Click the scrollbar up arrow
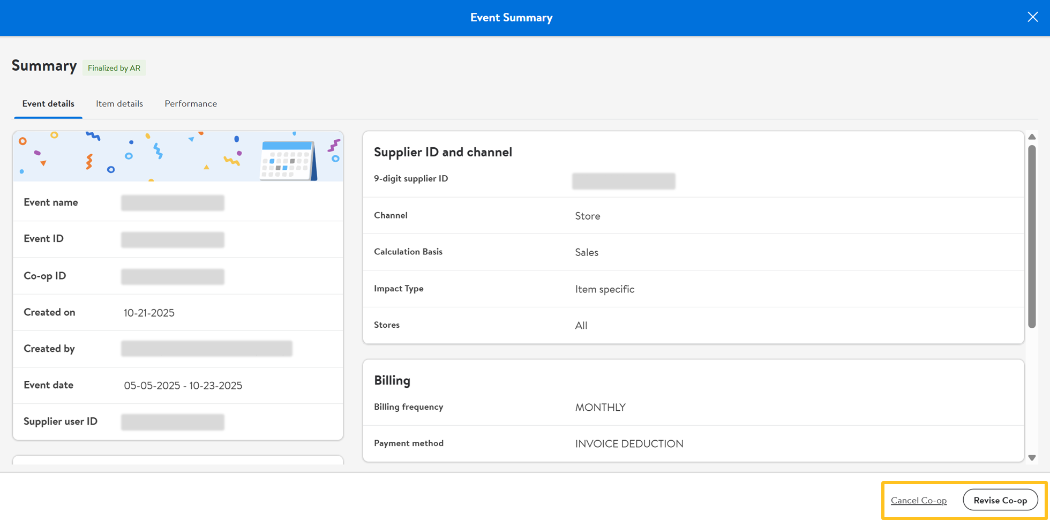 click(x=1032, y=137)
